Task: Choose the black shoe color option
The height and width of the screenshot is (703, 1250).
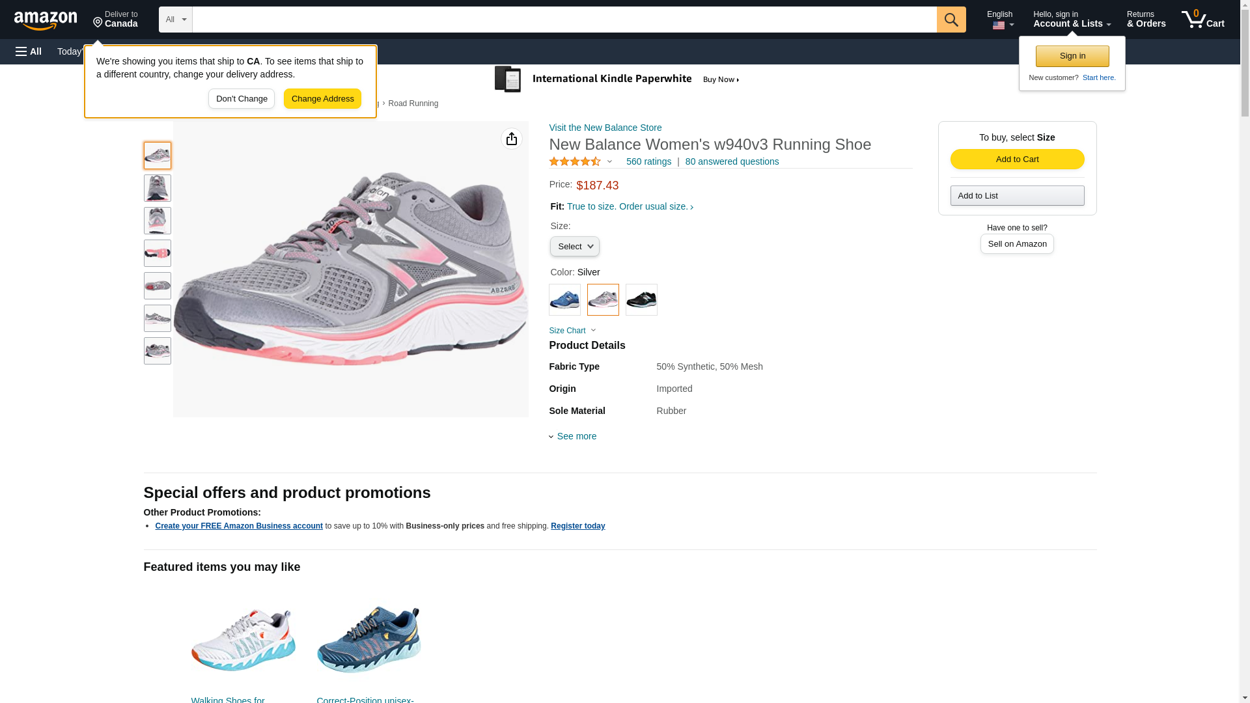Action: 641,299
